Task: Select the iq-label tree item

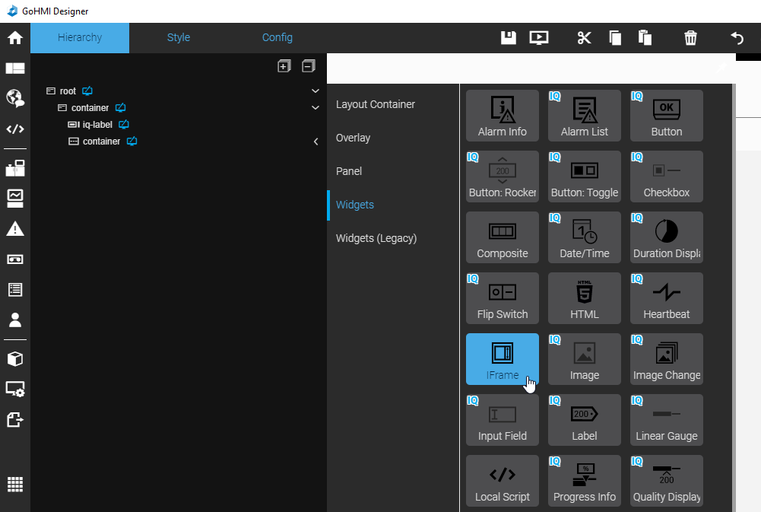Action: (x=97, y=125)
